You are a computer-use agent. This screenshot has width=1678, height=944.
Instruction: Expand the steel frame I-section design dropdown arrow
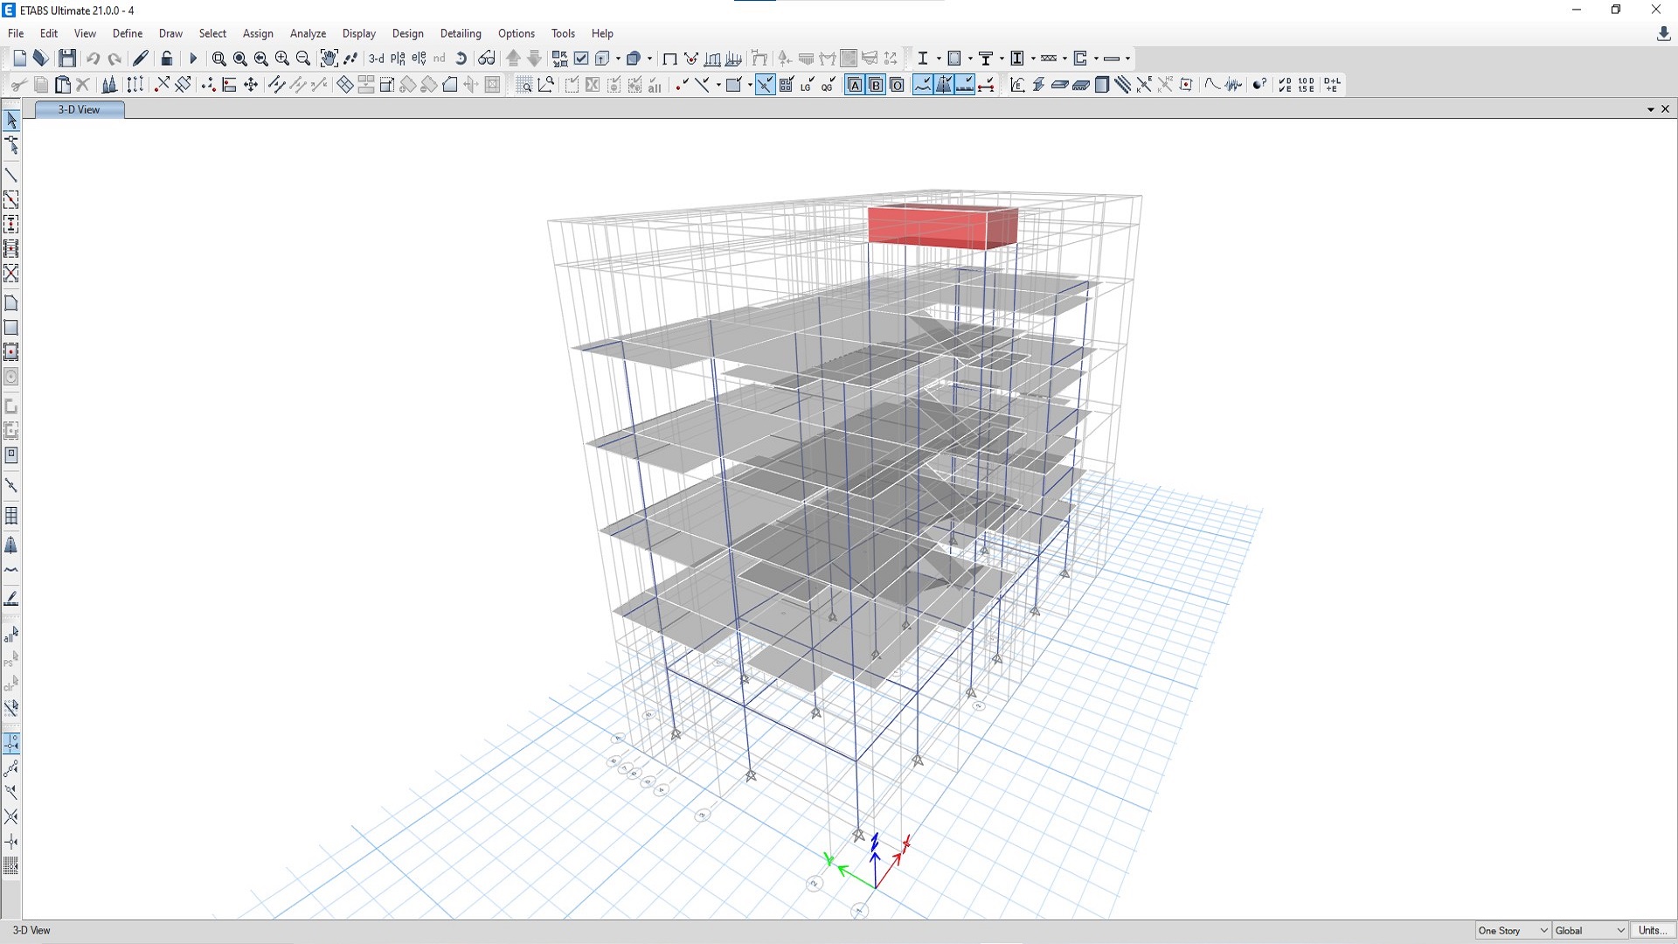[x=939, y=59]
